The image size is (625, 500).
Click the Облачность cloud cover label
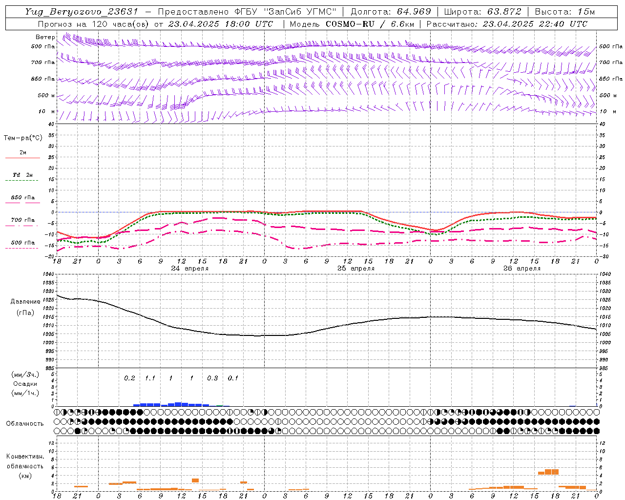[x=25, y=423]
